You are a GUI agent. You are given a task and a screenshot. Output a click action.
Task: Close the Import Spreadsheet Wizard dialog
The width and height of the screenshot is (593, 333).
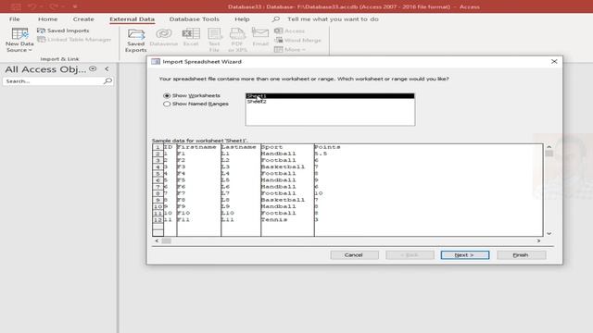click(554, 61)
